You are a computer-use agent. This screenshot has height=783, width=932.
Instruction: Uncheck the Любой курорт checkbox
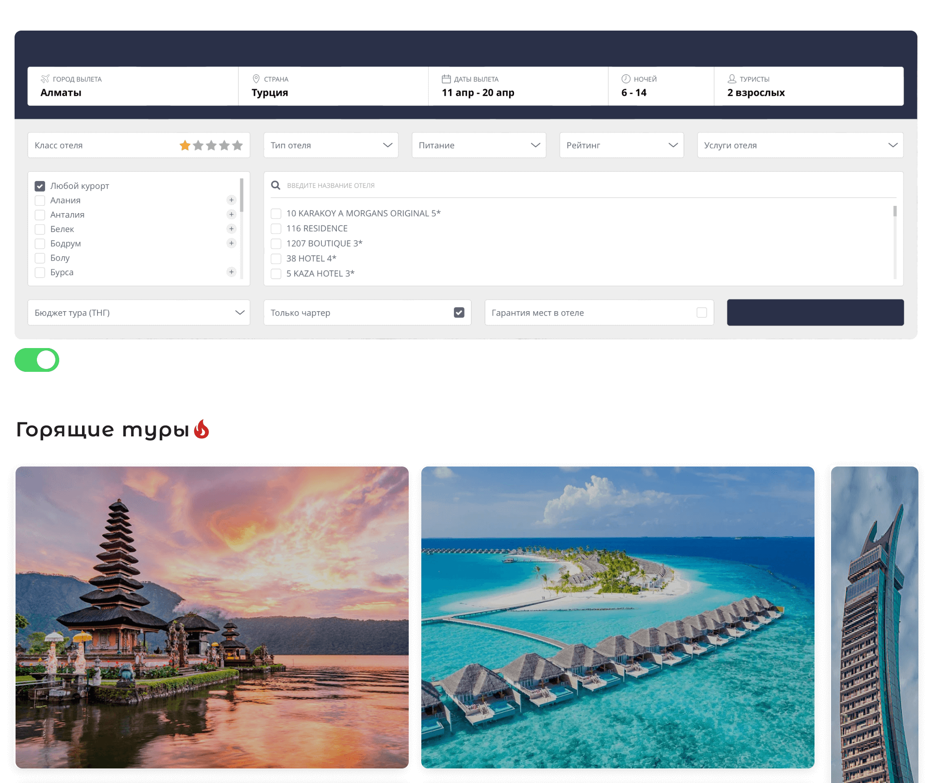click(x=40, y=186)
